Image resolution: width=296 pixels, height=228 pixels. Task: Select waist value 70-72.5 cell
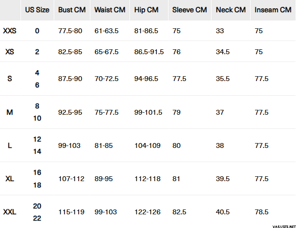pyautogui.click(x=106, y=78)
